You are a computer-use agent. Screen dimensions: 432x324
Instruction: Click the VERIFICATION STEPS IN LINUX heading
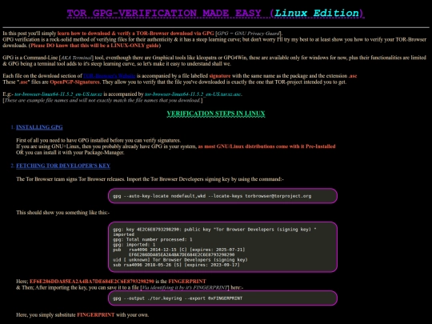pos(216,114)
